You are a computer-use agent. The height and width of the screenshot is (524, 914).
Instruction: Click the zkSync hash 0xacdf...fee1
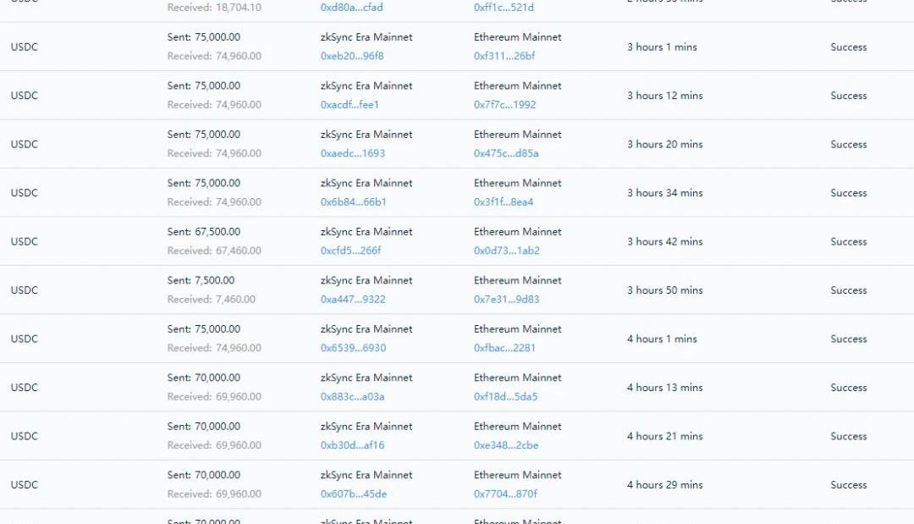pos(350,105)
